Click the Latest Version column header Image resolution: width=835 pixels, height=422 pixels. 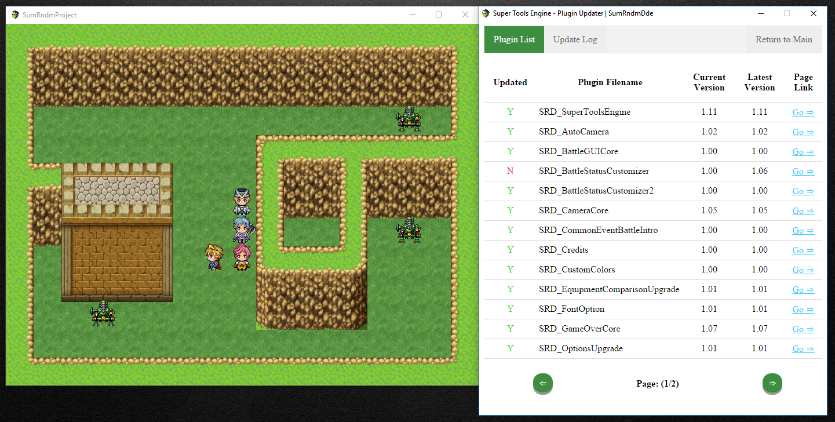pyautogui.click(x=760, y=82)
